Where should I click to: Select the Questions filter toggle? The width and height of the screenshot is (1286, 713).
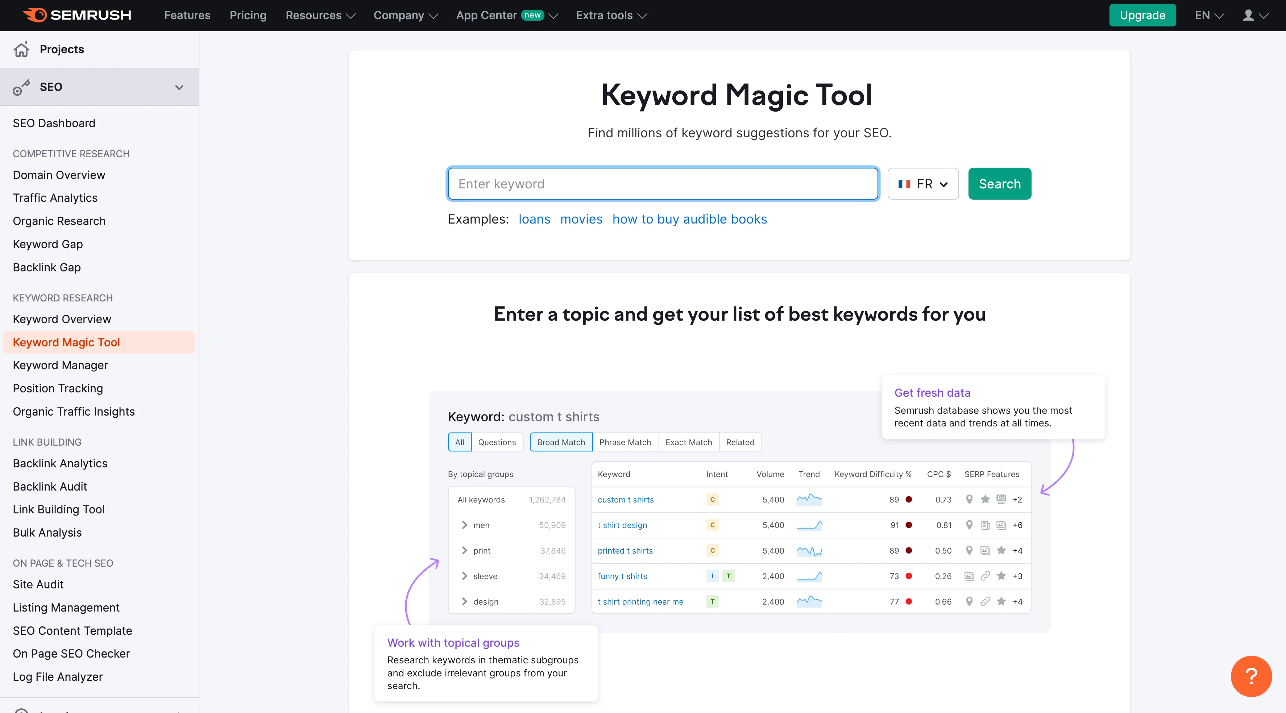(x=497, y=442)
